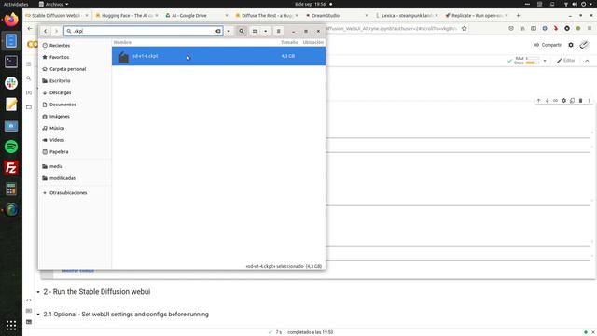Sort files by Tamaño column
Viewport: 597px width, 336px height.
point(289,42)
